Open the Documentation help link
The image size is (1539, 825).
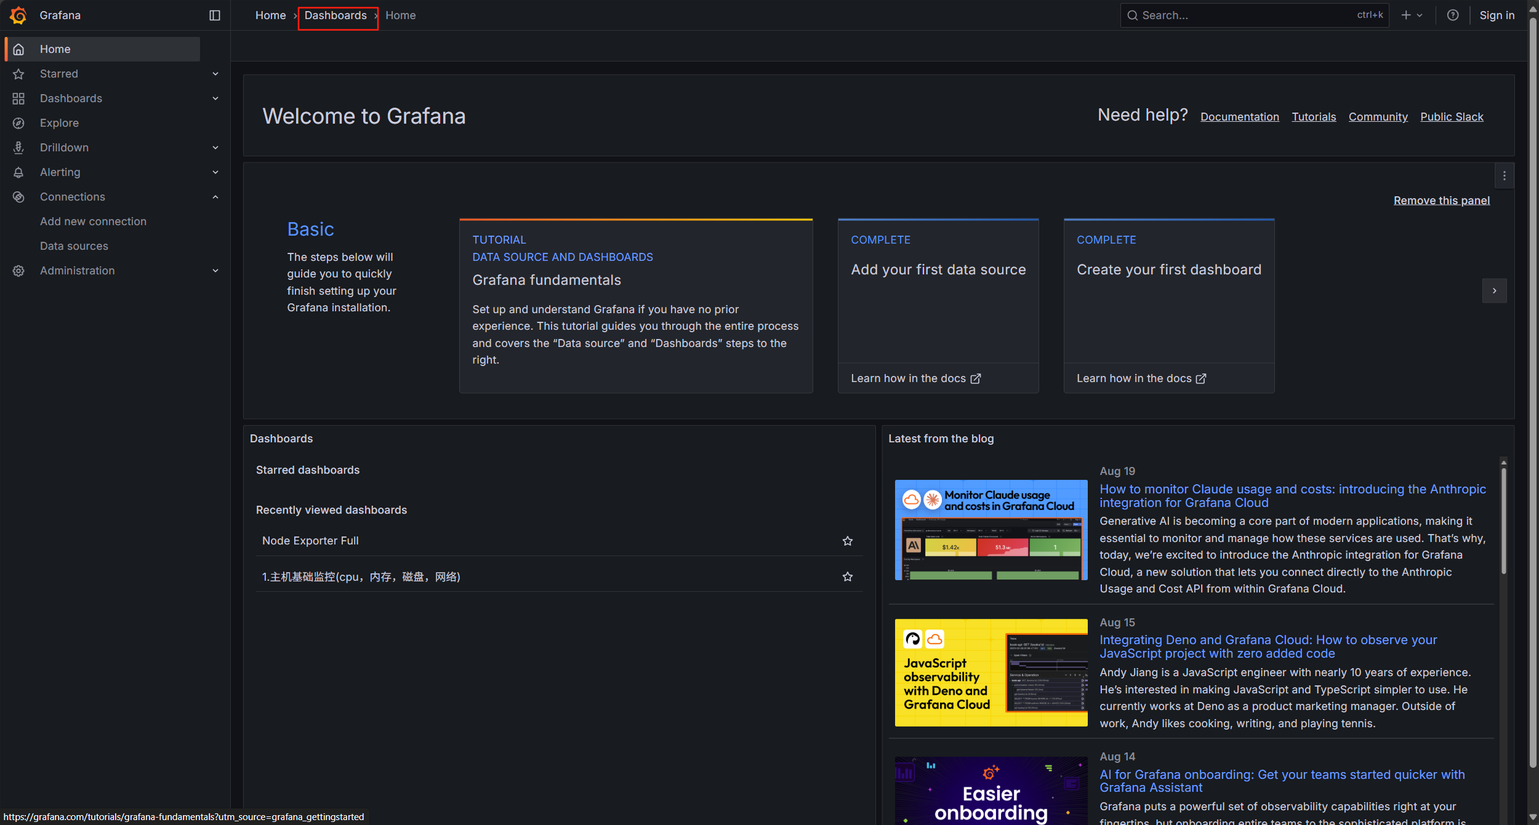(1239, 117)
